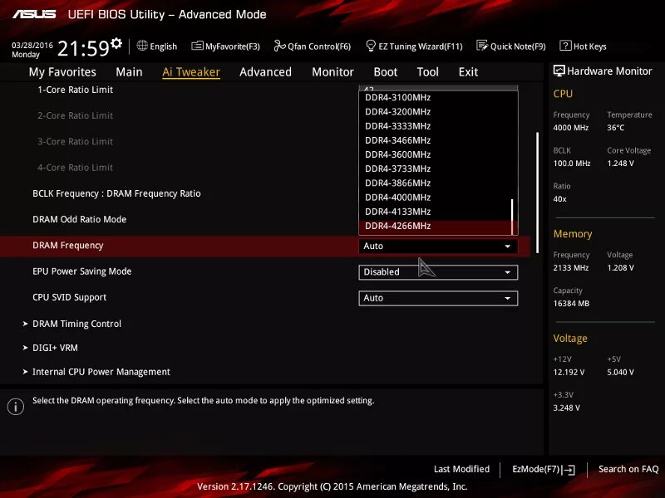Click CPU frequency value 4000 MHz
The height and width of the screenshot is (498, 665).
[x=571, y=128]
